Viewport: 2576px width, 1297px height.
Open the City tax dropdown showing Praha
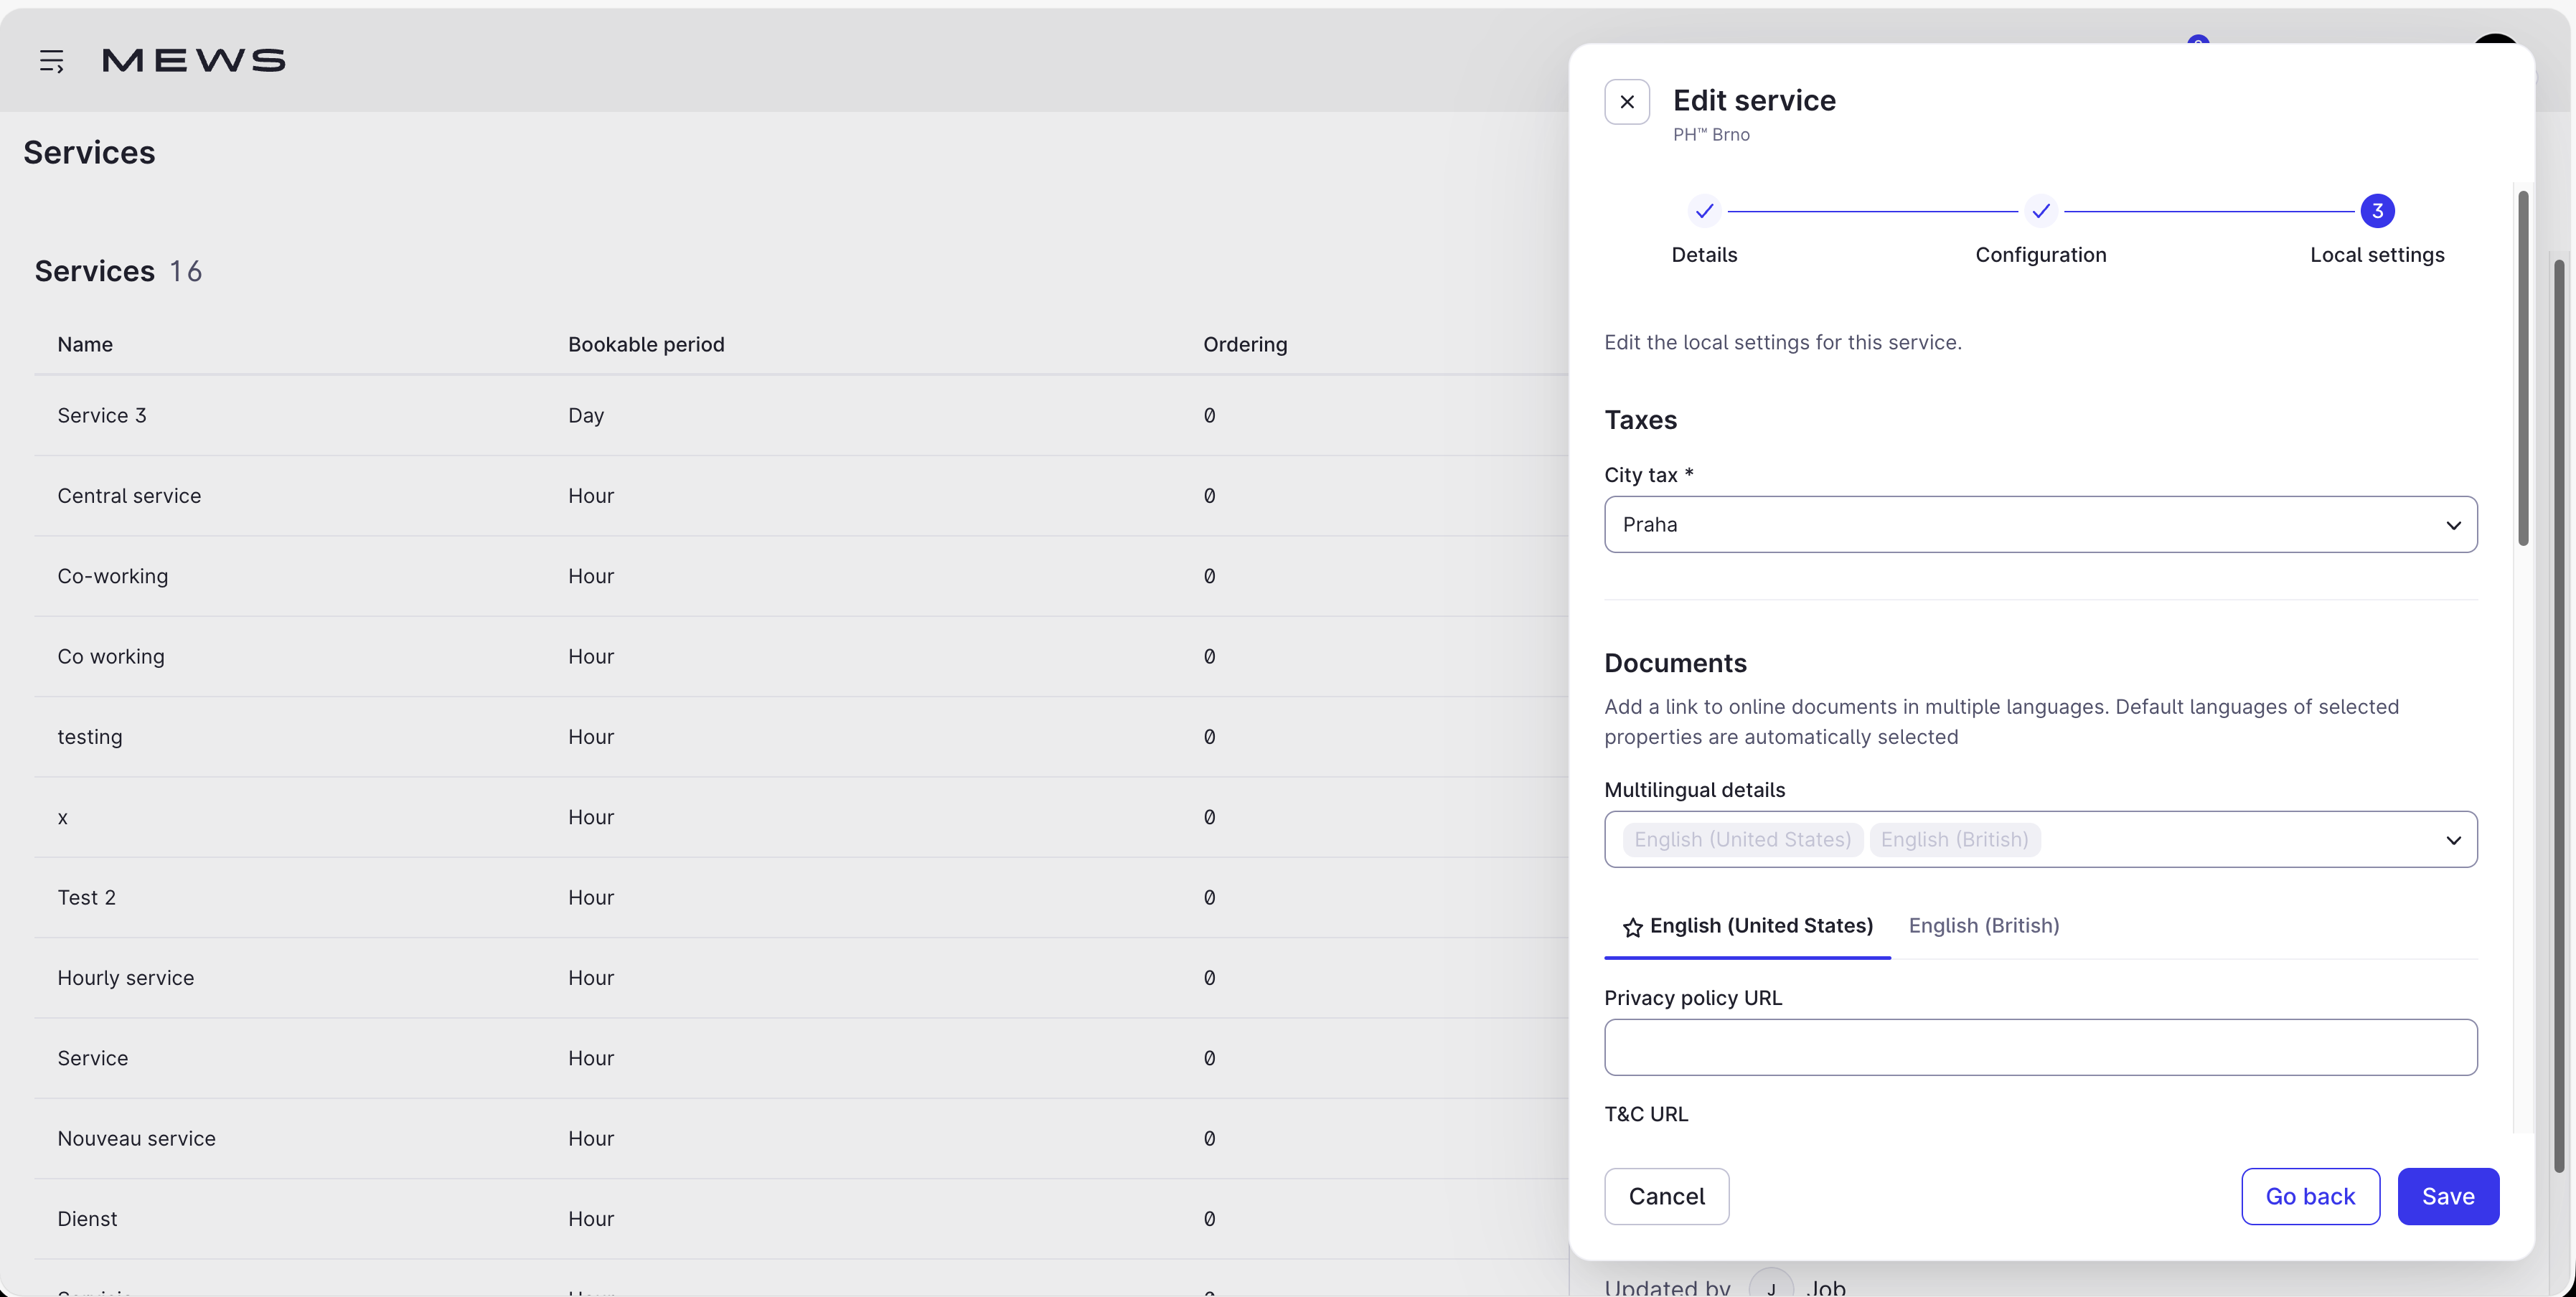click(2041, 524)
